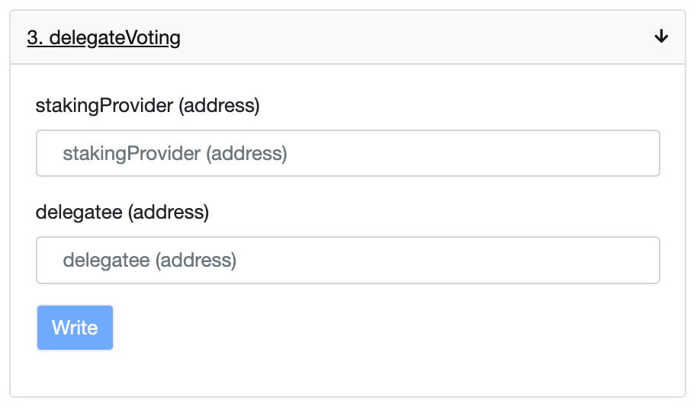This screenshot has height=413, width=697.
Task: Select the first address textbox under stakingProvider
Action: point(348,153)
